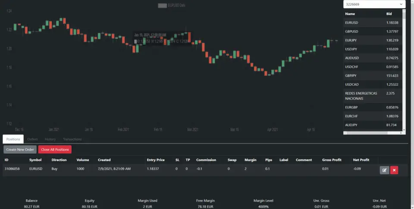Click the Net Profit column header
The height and width of the screenshot is (209, 414).
pos(361,160)
